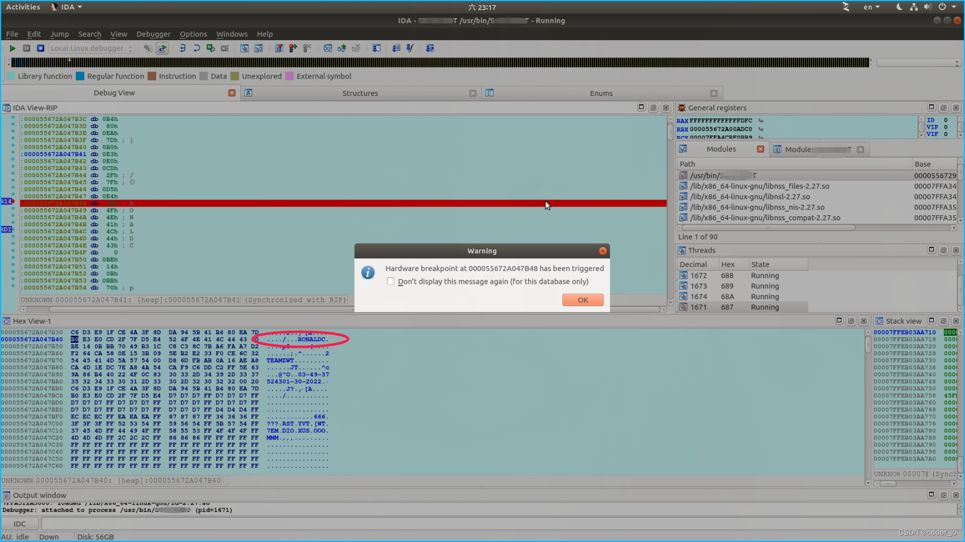Click Activities in the top bar
Image resolution: width=965 pixels, height=542 pixels.
(23, 7)
